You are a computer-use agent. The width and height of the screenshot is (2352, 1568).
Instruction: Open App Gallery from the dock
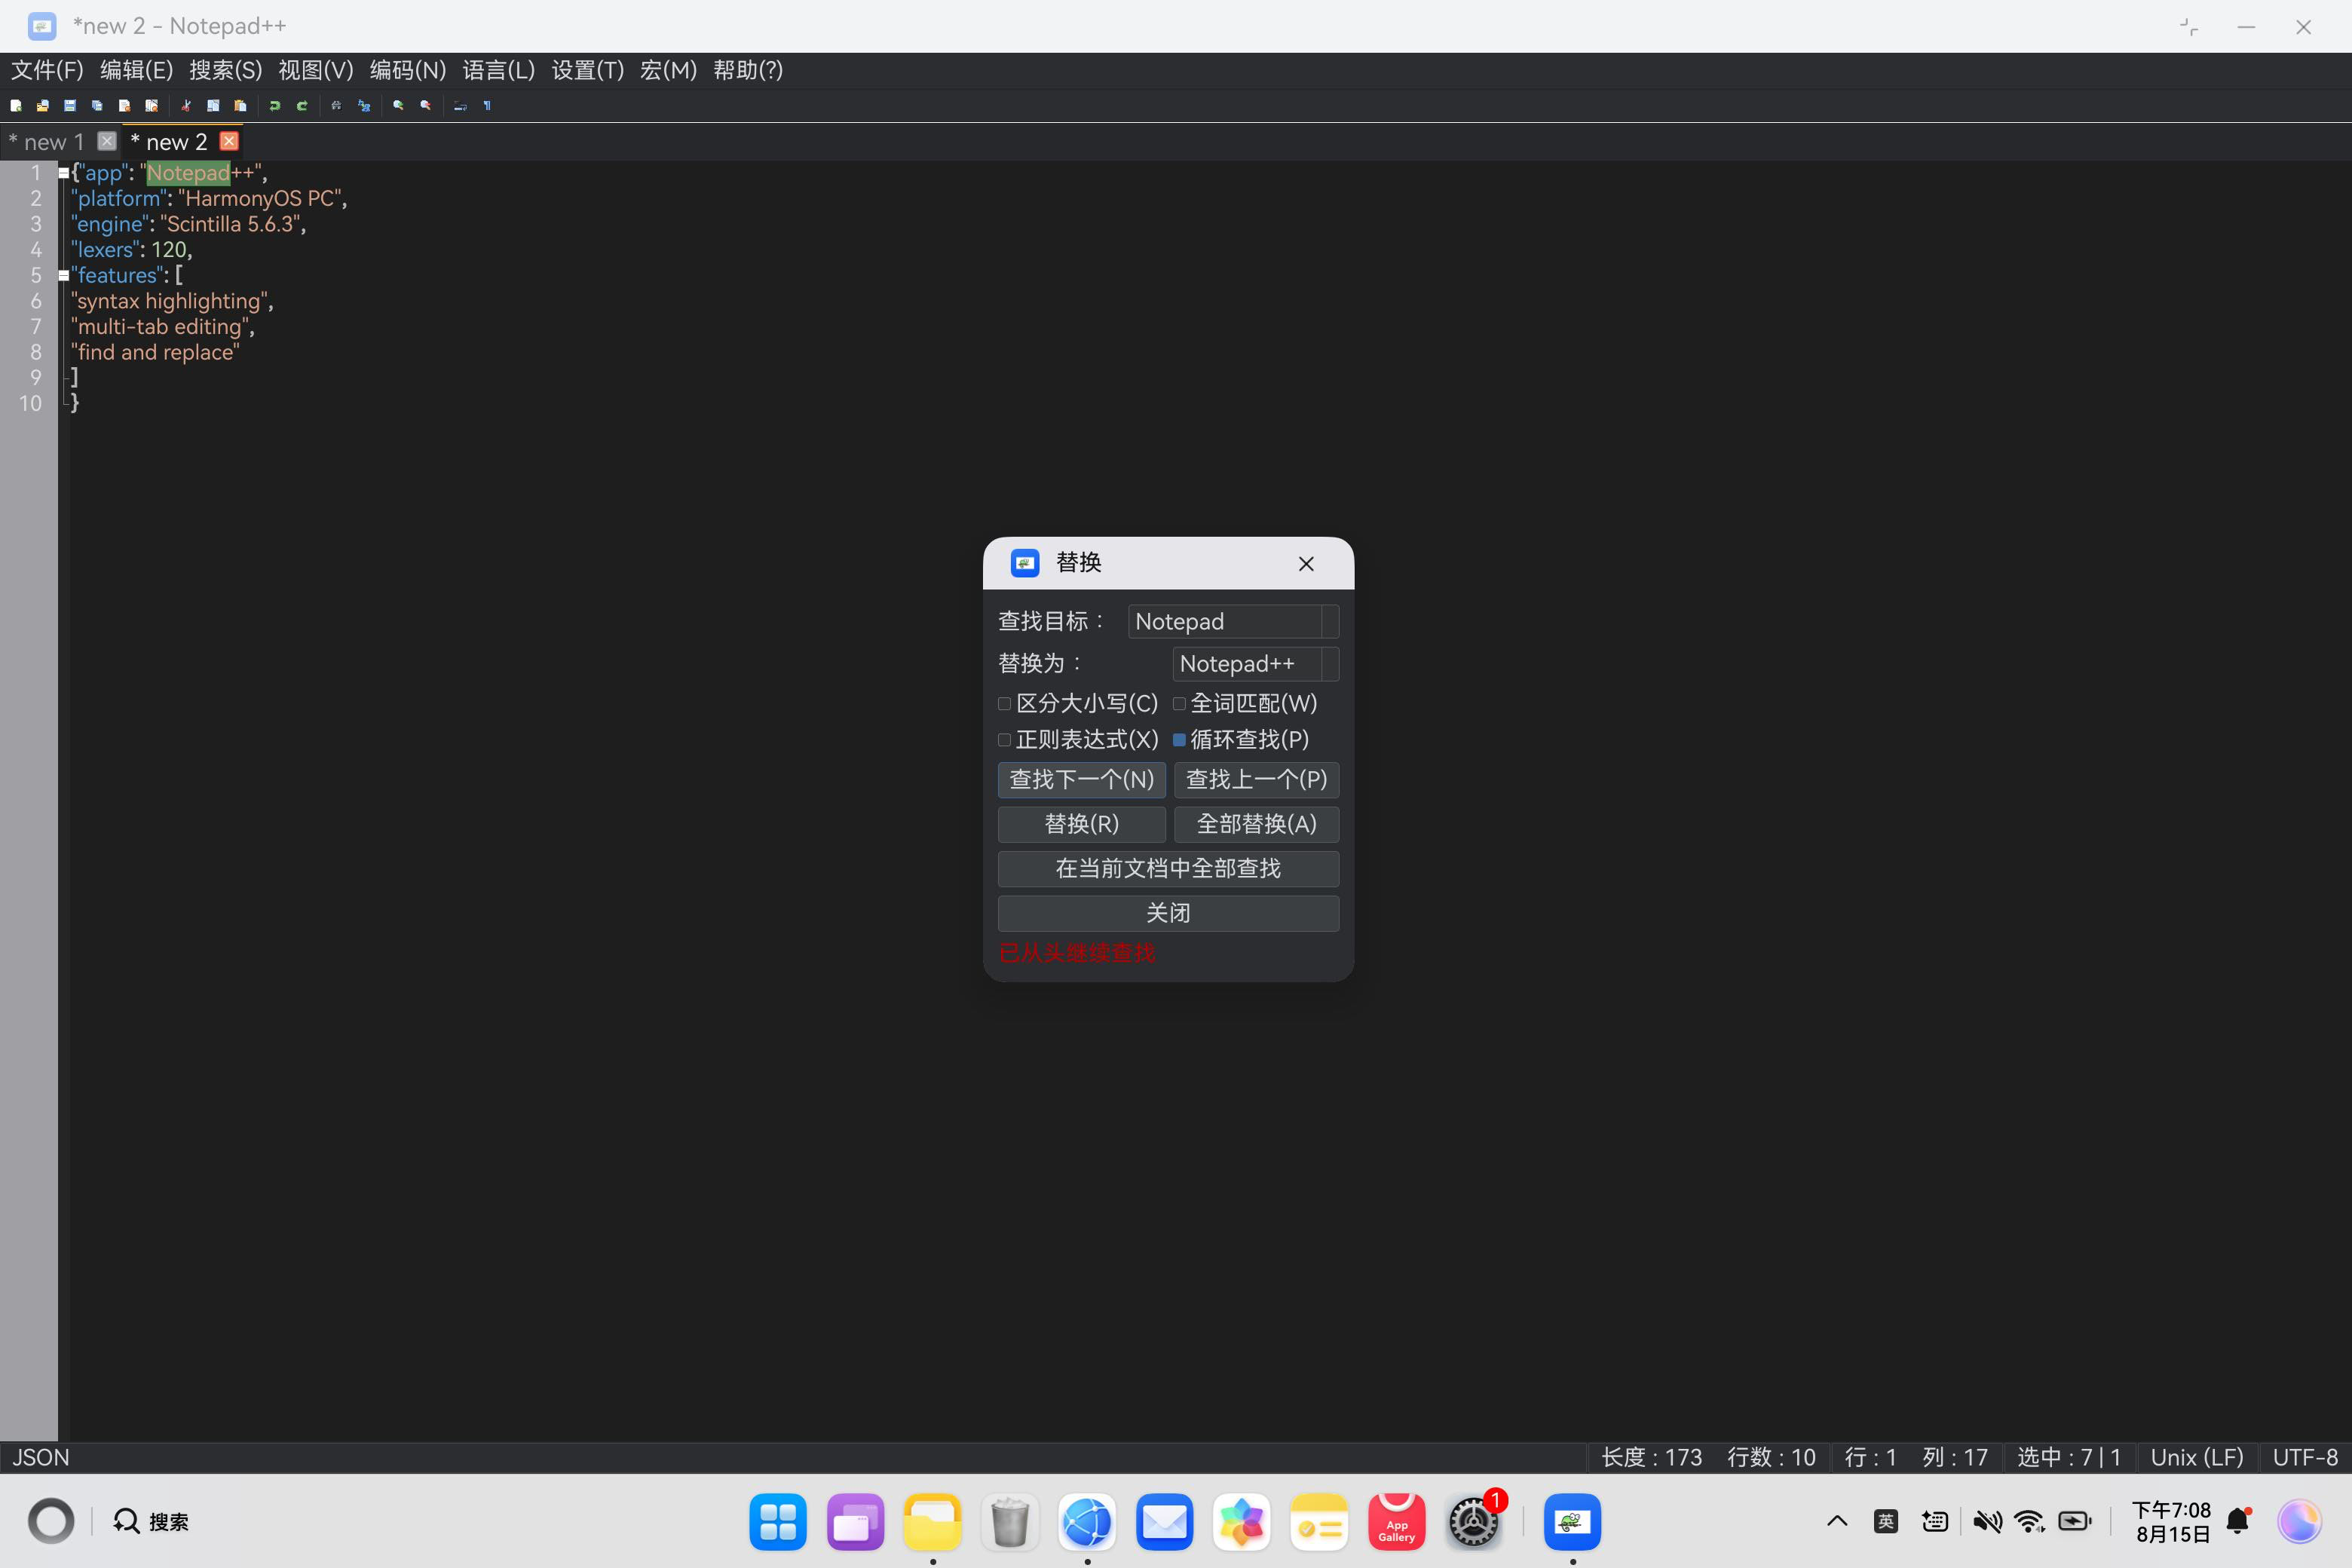click(1396, 1522)
